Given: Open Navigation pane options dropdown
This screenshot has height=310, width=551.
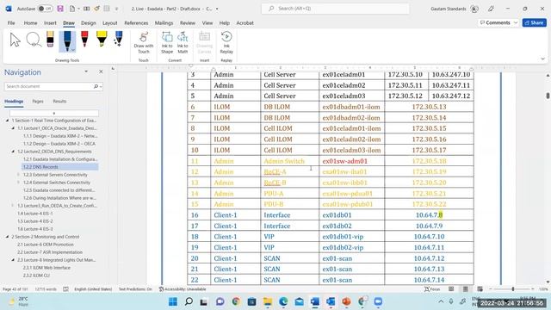Looking at the screenshot, I should 86,71.
